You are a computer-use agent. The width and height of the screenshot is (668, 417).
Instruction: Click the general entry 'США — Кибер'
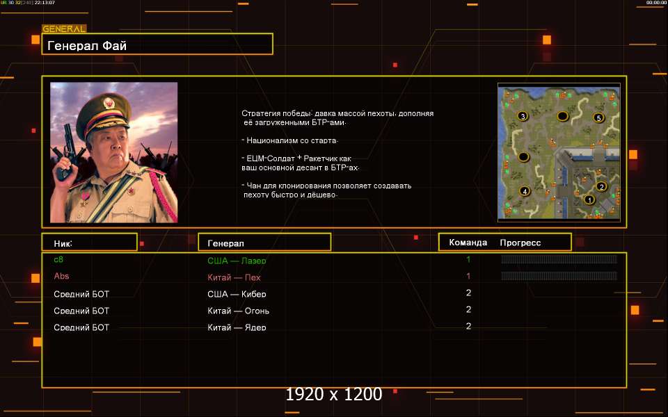tap(237, 294)
